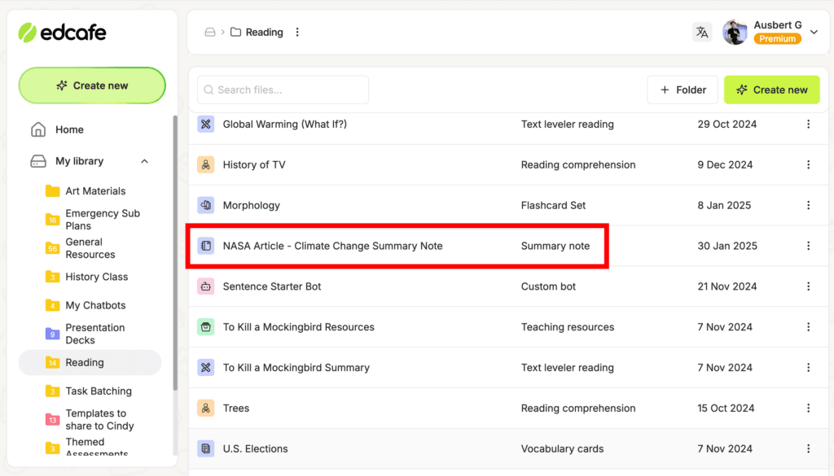Click the Global Warming text leveler icon
Viewport: 834px width, 476px height.
[206, 124]
